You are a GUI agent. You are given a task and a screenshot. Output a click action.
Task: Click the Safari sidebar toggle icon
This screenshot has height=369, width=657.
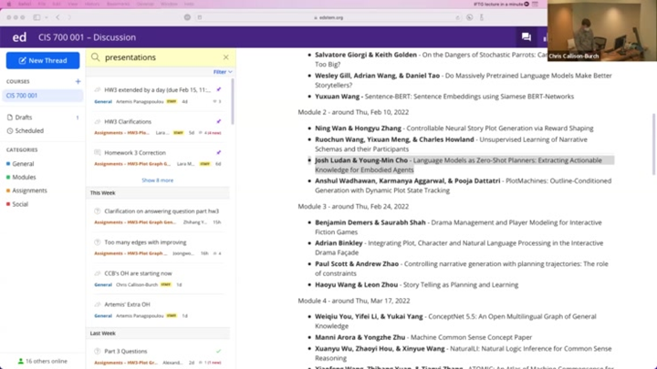pyautogui.click(x=36, y=17)
